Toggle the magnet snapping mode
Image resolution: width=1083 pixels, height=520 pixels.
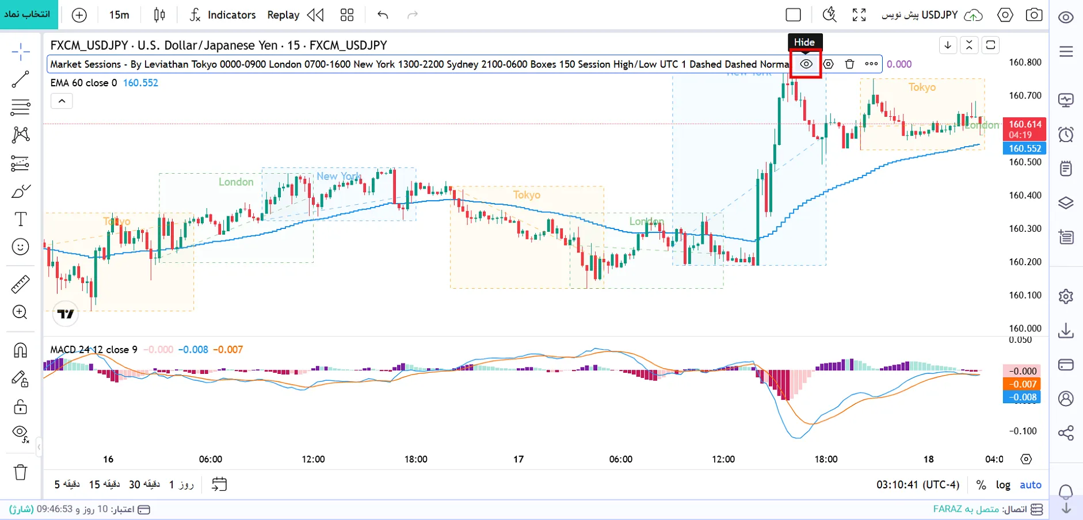[x=20, y=350]
